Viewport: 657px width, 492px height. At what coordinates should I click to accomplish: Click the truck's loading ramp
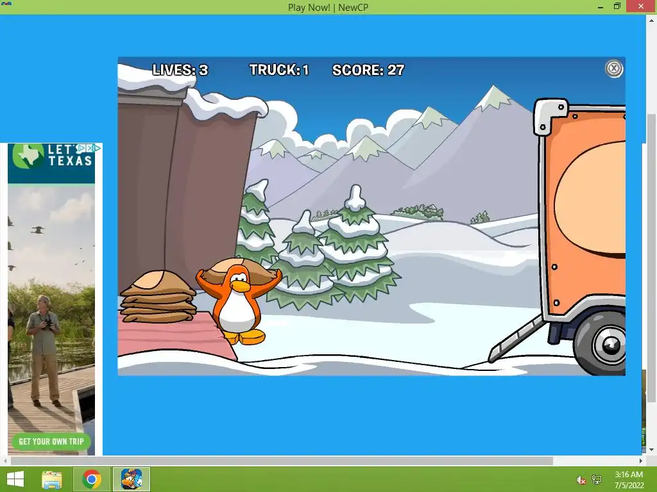point(516,338)
